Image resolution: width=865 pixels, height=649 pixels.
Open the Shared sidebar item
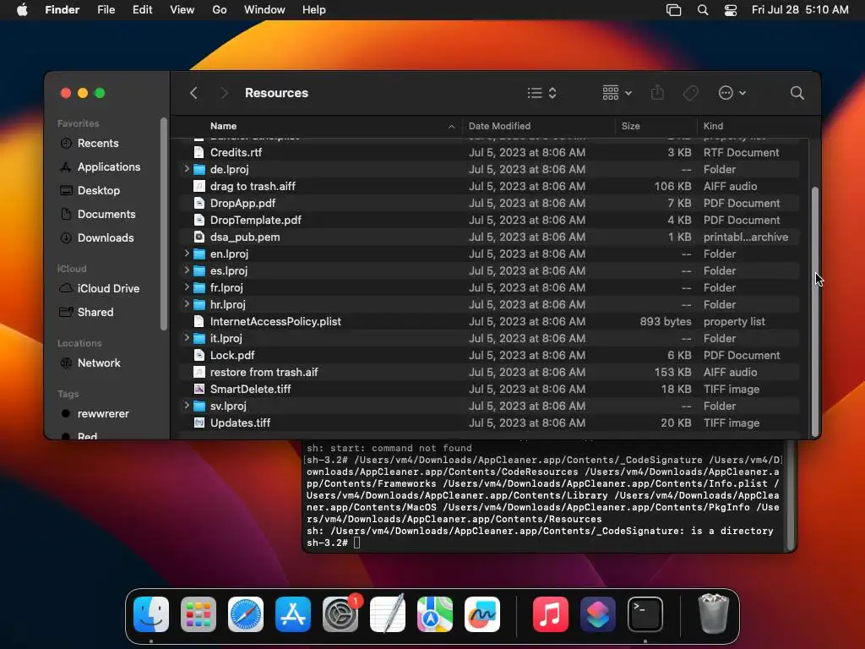[x=95, y=313]
